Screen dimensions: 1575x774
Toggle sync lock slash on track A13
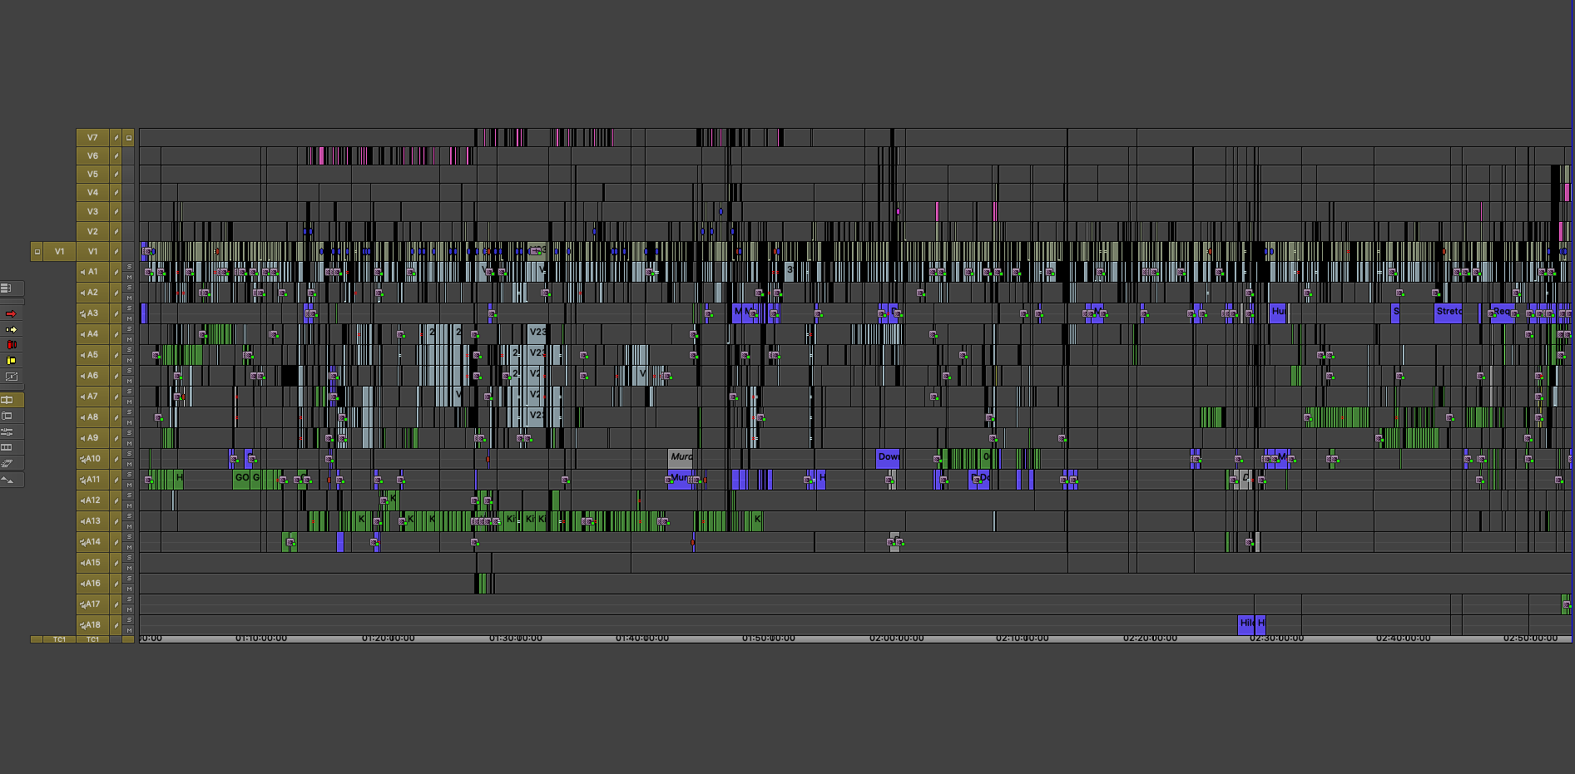[x=116, y=521]
